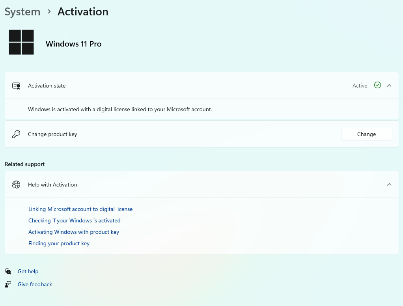Open Linking Microsoft account to digital license
Image resolution: width=403 pixels, height=306 pixels.
point(80,209)
